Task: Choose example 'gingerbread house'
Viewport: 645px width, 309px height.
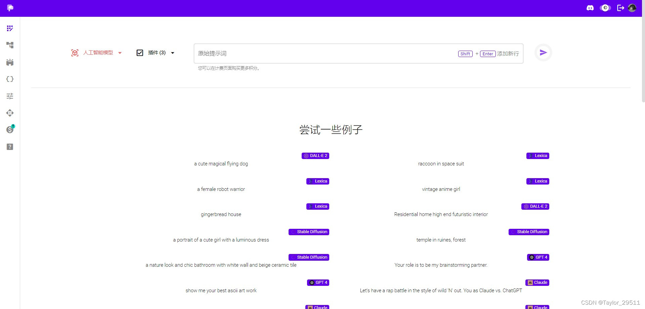Action: [221, 214]
